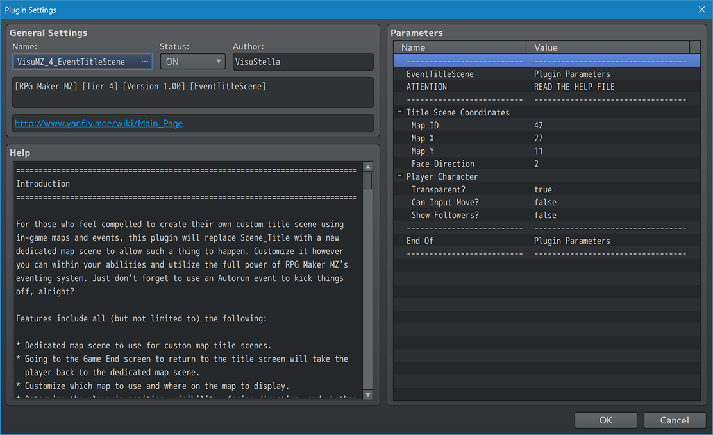713x435 pixels.
Task: Select the ATTENTION parameter row
Action: [546, 87]
